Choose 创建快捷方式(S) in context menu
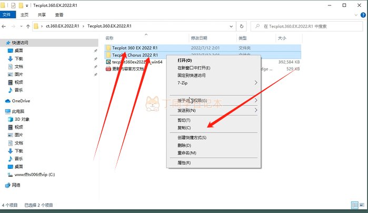The image size is (368, 213). (x=214, y=138)
